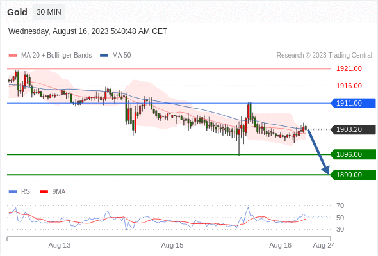
Task: Click the 30 MIN timeframe badge
Action: [49, 12]
